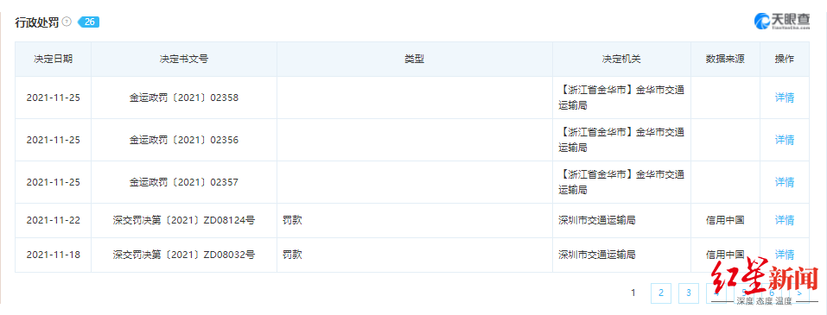The height and width of the screenshot is (315, 827).
Task: Open 详情 for 金运政罚〔2021〕02358
Action: [785, 98]
